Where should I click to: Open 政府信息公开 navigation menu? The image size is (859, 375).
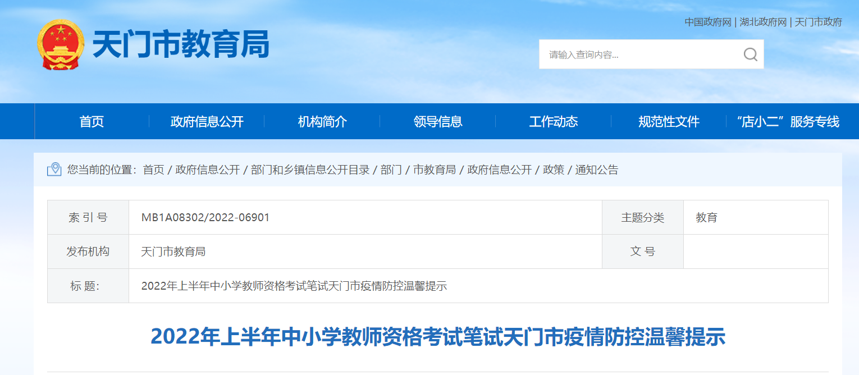207,121
